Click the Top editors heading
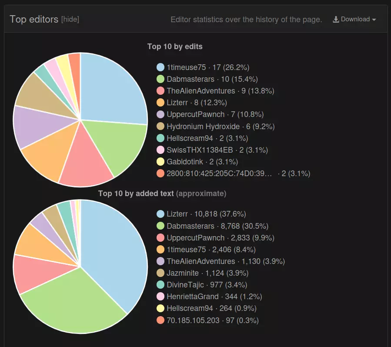The height and width of the screenshot is (347, 391). point(34,19)
